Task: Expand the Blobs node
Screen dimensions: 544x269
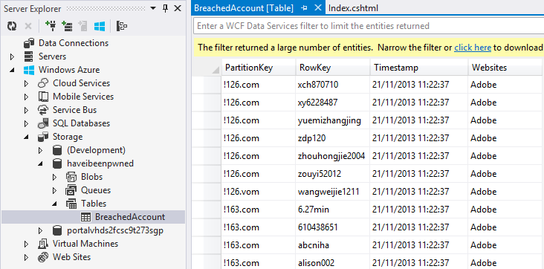Action: coord(55,178)
